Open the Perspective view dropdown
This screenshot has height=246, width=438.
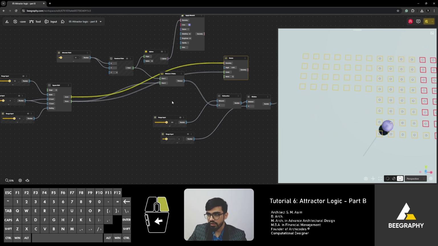[x=415, y=179]
